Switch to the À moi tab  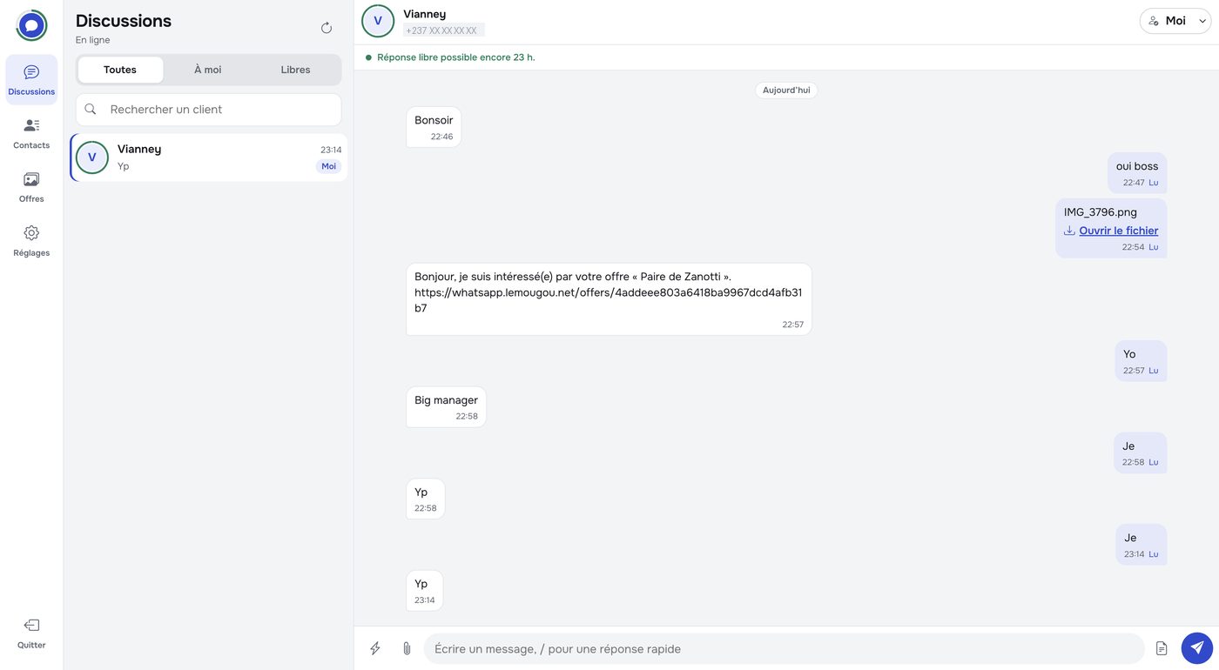(x=208, y=70)
